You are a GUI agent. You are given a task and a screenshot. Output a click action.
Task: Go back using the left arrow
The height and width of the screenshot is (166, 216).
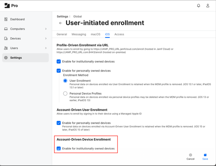point(60,23)
